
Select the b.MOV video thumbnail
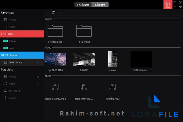click(x=84, y=59)
